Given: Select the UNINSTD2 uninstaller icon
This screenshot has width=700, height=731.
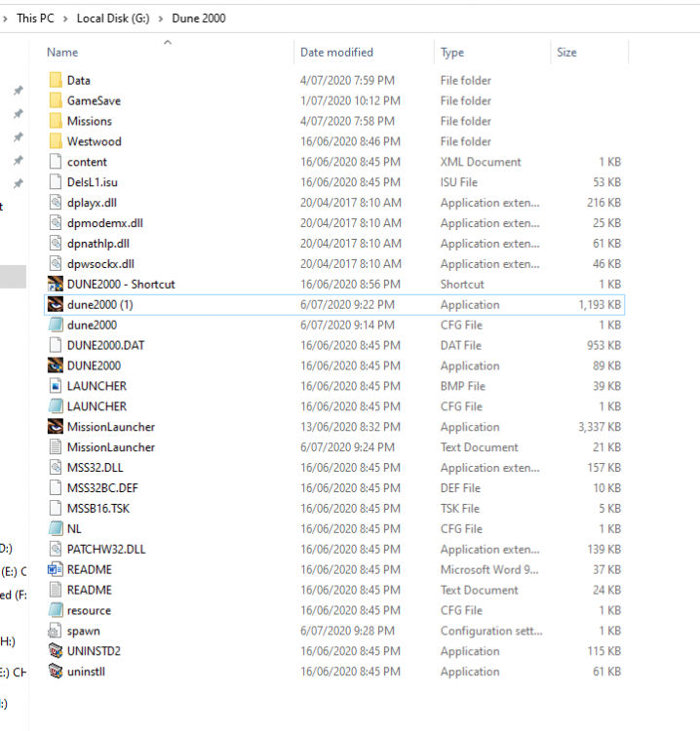Looking at the screenshot, I should (x=56, y=651).
